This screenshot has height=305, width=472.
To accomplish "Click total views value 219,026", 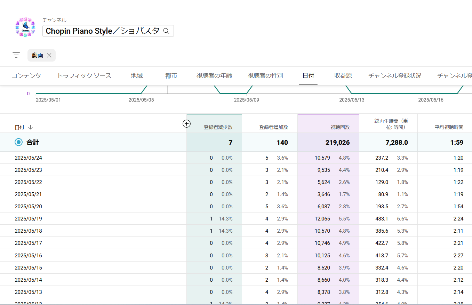I will tap(337, 143).
